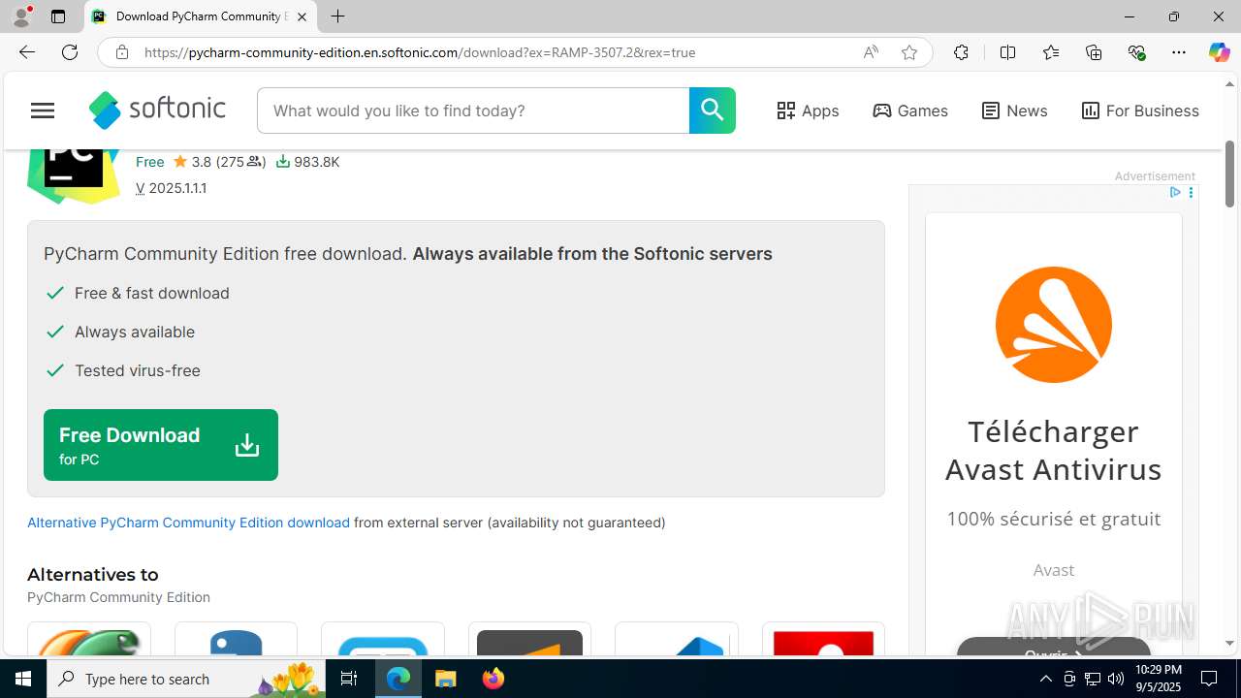Open the Collections icon

pyautogui.click(x=1094, y=52)
